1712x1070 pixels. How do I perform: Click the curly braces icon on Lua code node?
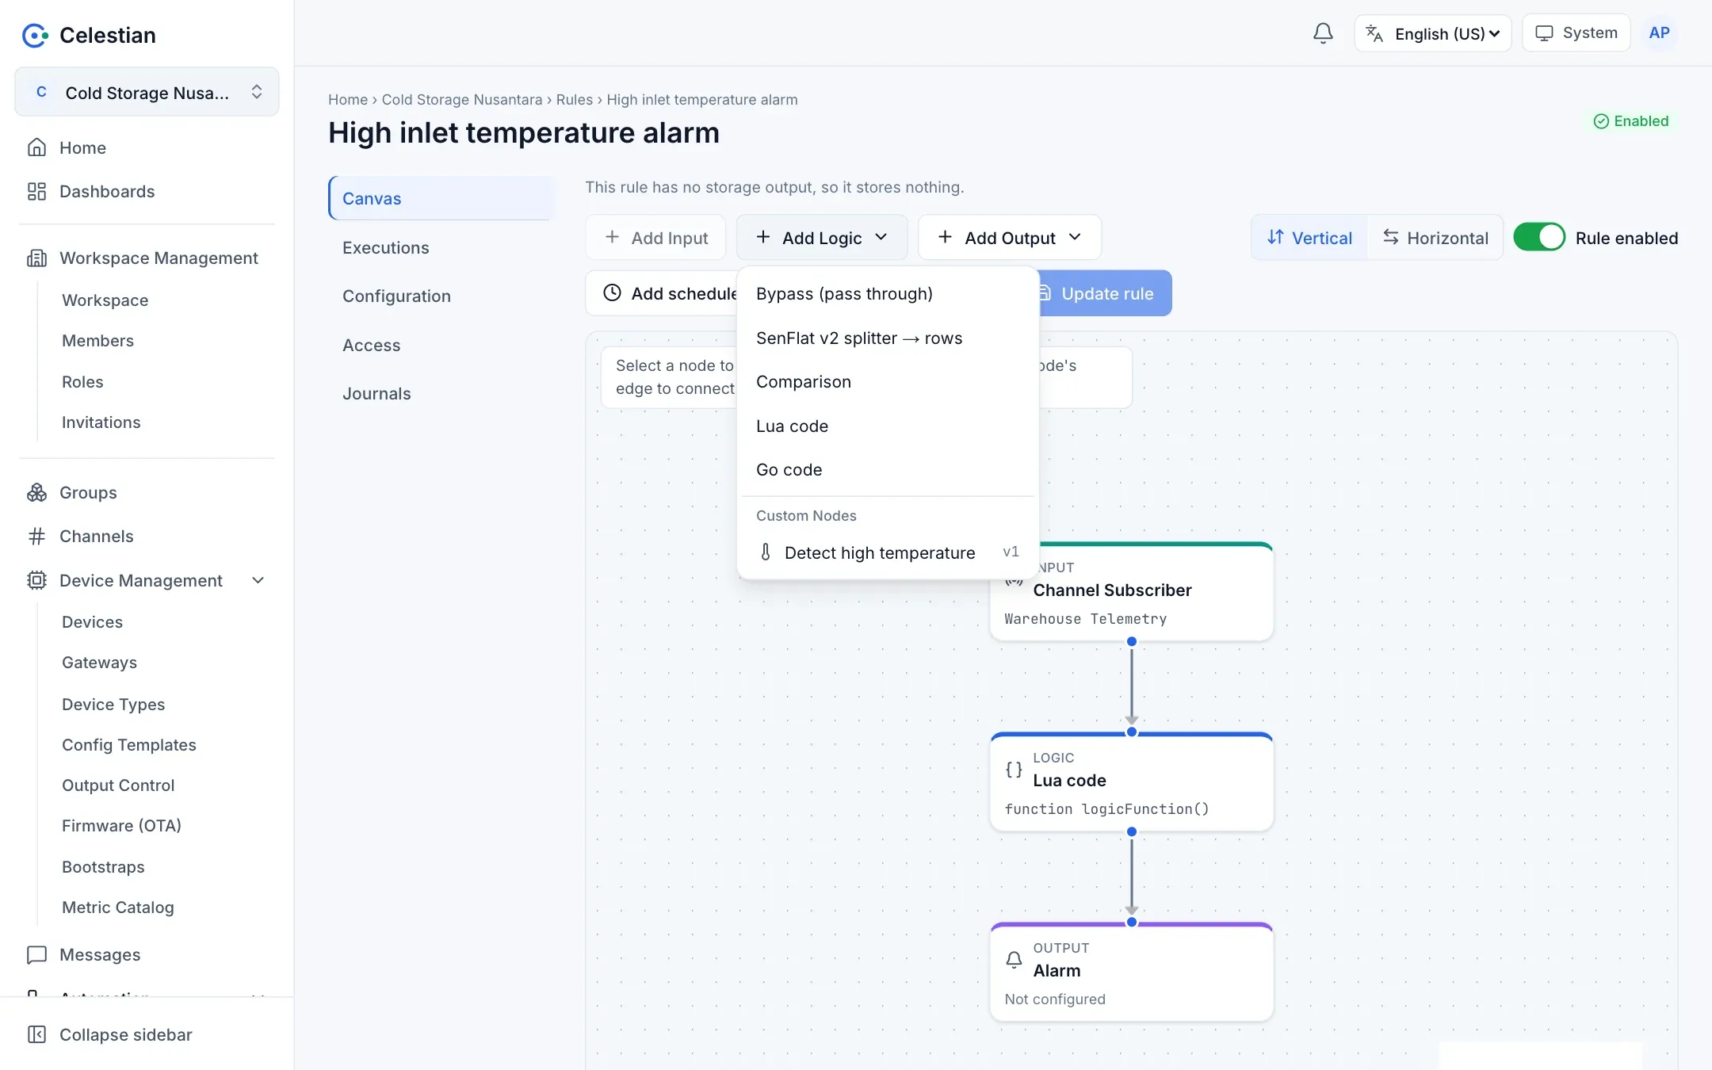click(1014, 769)
